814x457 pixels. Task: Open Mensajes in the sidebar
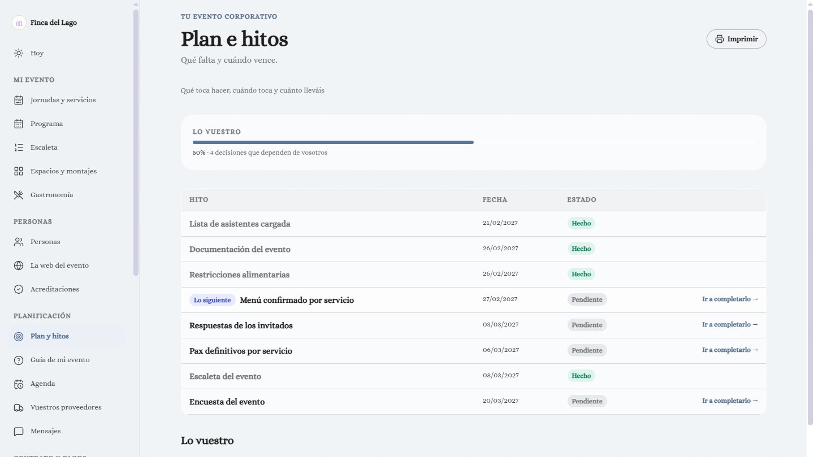67,431
